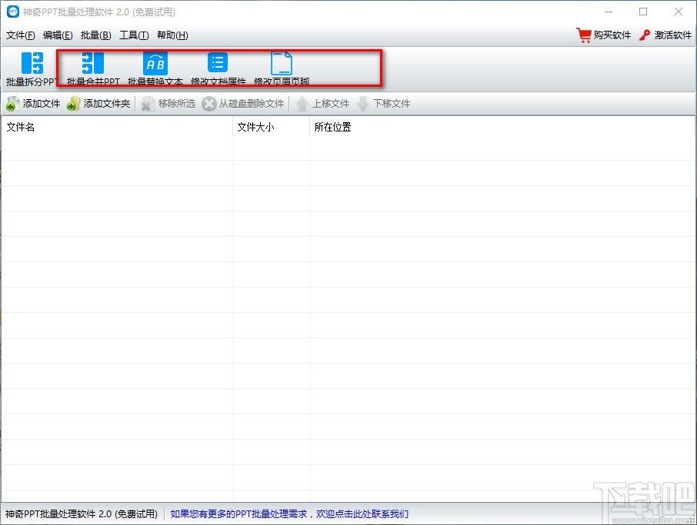Open the 批量(B) menu
Viewport: 697px width, 525px height.
click(96, 35)
